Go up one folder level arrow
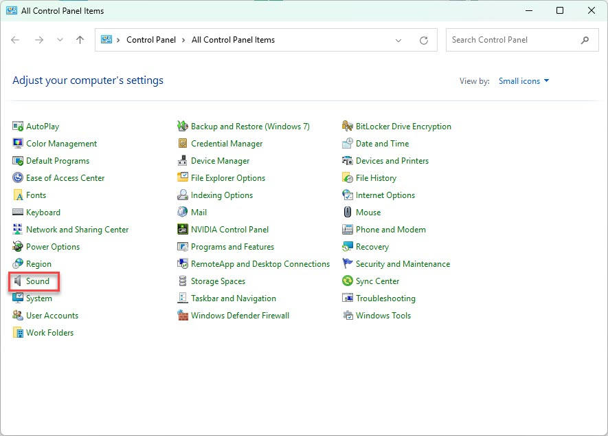 click(x=80, y=41)
